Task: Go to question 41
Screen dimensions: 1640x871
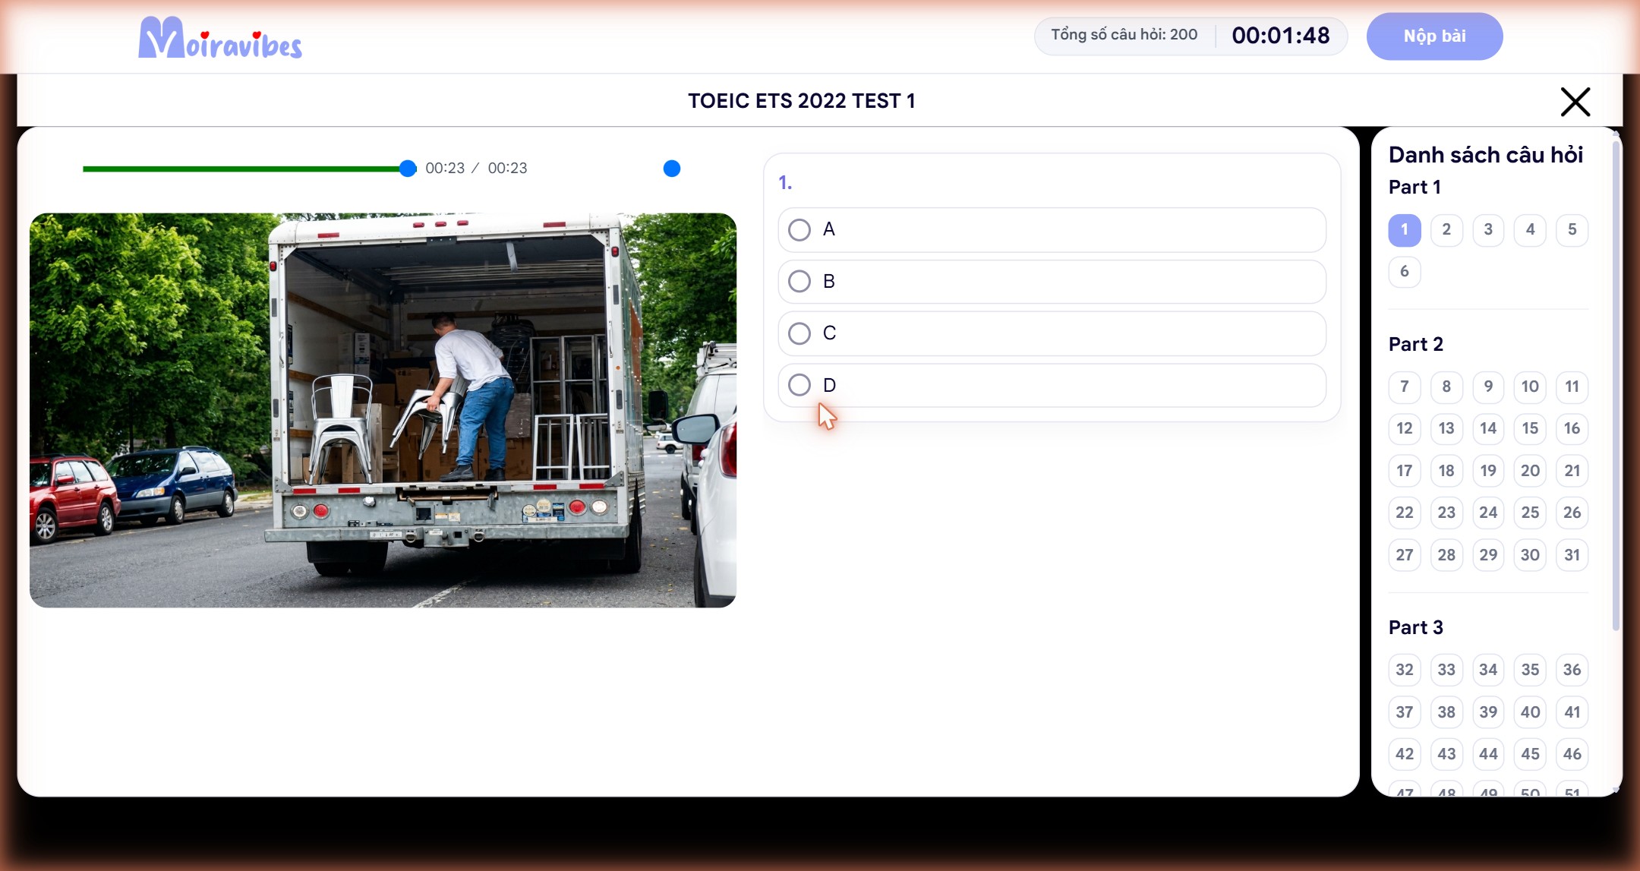Action: [1572, 712]
